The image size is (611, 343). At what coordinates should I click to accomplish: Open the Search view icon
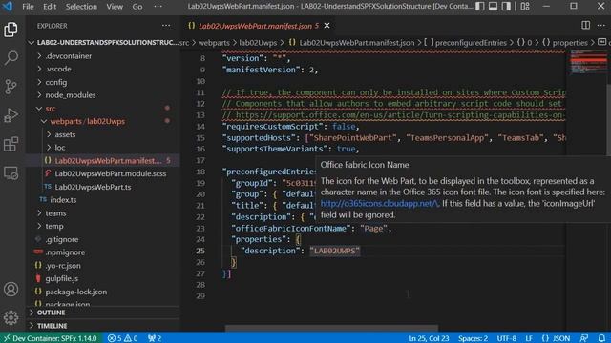11,58
